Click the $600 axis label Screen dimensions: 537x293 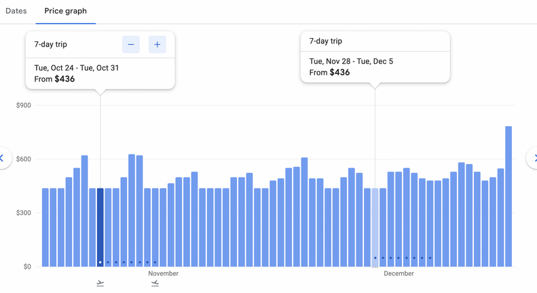click(x=24, y=159)
